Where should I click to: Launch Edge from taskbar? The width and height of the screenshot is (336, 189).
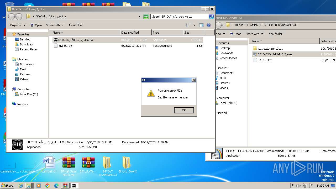[56, 186]
